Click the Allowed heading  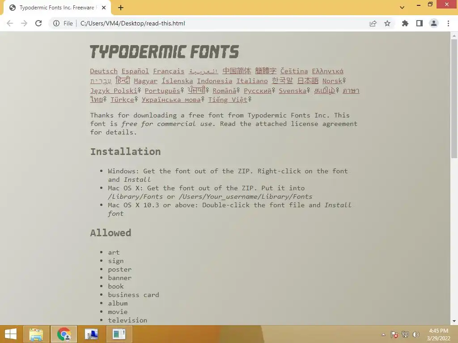[x=110, y=233]
